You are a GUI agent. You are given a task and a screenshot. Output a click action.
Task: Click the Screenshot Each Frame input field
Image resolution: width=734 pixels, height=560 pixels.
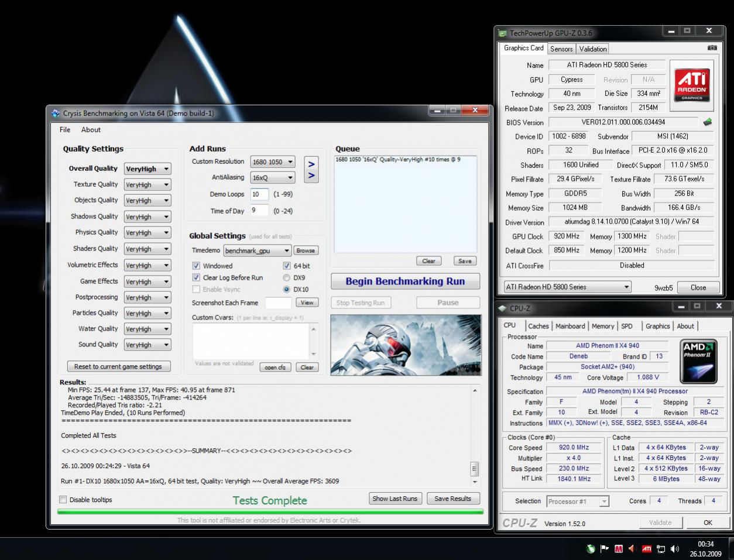(x=278, y=303)
